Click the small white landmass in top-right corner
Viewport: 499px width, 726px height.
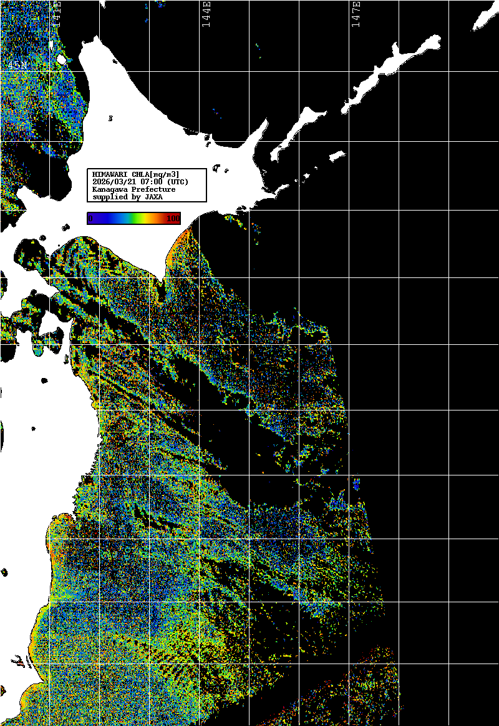pyautogui.click(x=484, y=21)
